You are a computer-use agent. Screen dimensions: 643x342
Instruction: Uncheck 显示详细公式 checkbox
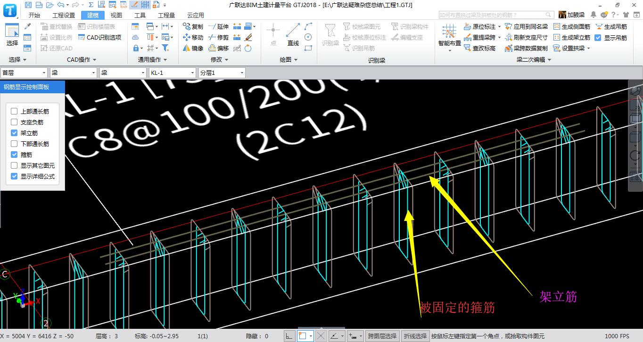(x=14, y=177)
